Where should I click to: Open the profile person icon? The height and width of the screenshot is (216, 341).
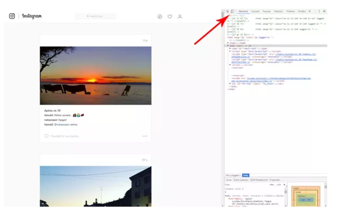click(x=180, y=16)
